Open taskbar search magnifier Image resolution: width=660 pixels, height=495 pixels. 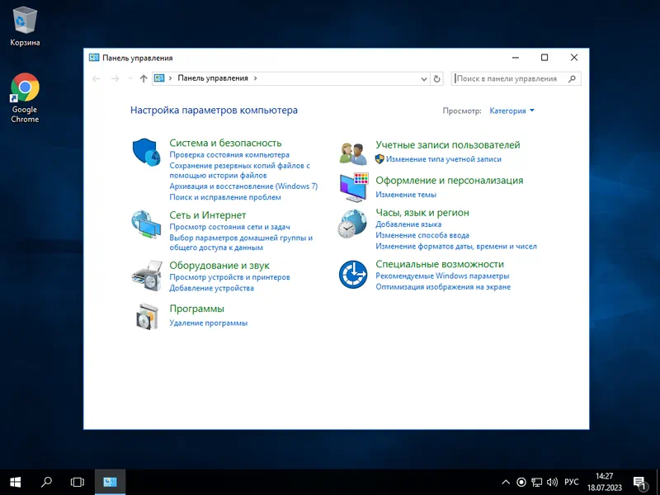pyautogui.click(x=46, y=482)
